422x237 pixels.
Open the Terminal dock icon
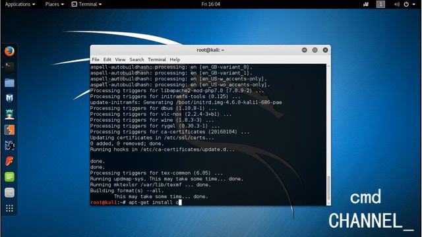[9, 66]
